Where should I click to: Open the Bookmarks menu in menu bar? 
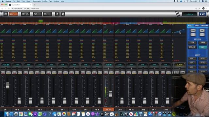click(x=37, y=1)
